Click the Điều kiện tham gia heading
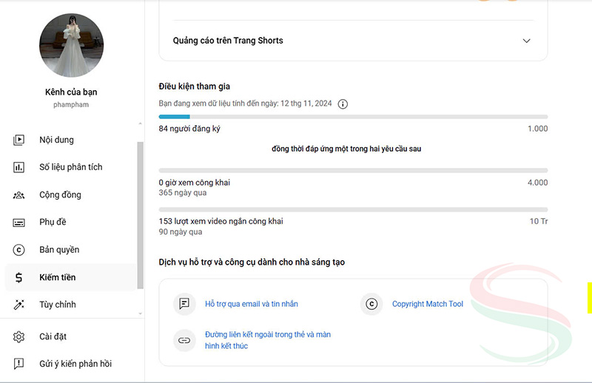The height and width of the screenshot is (383, 592). [x=195, y=87]
